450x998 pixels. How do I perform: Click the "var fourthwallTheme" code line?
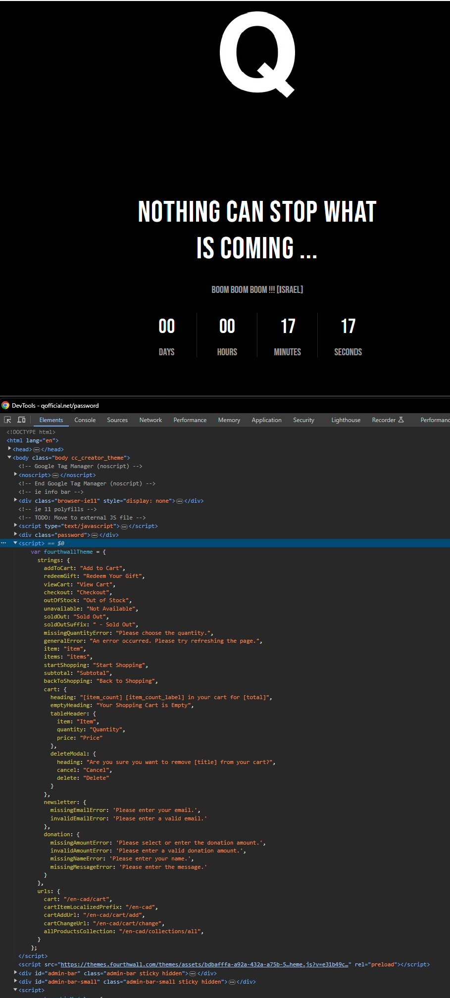68,552
